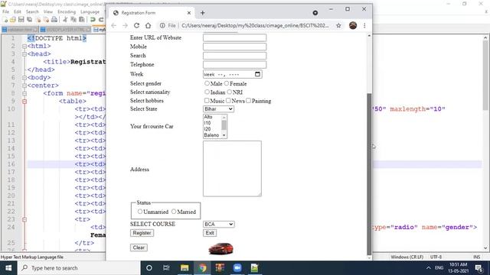Select the Male gender radio button
Screen dimensions: 490x275
207,83
